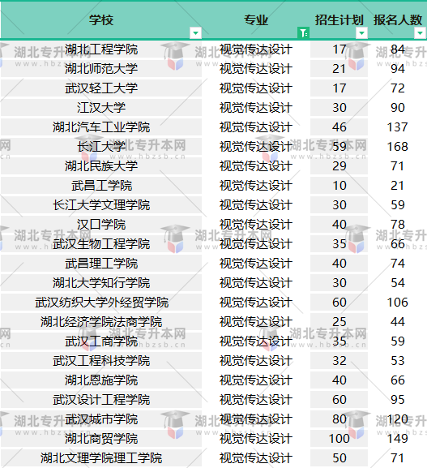Select enrollment plan 80 for 武汉城市学院
The image size is (427, 468).
(339, 419)
